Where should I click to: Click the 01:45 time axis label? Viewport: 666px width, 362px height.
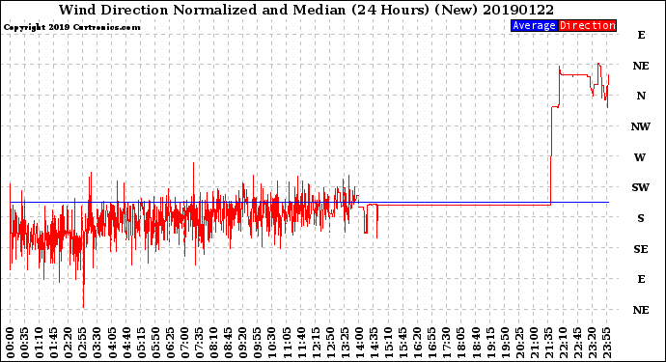coord(54,343)
